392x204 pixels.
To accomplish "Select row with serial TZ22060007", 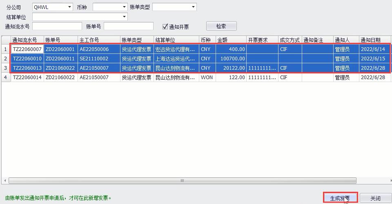I will [27, 49].
